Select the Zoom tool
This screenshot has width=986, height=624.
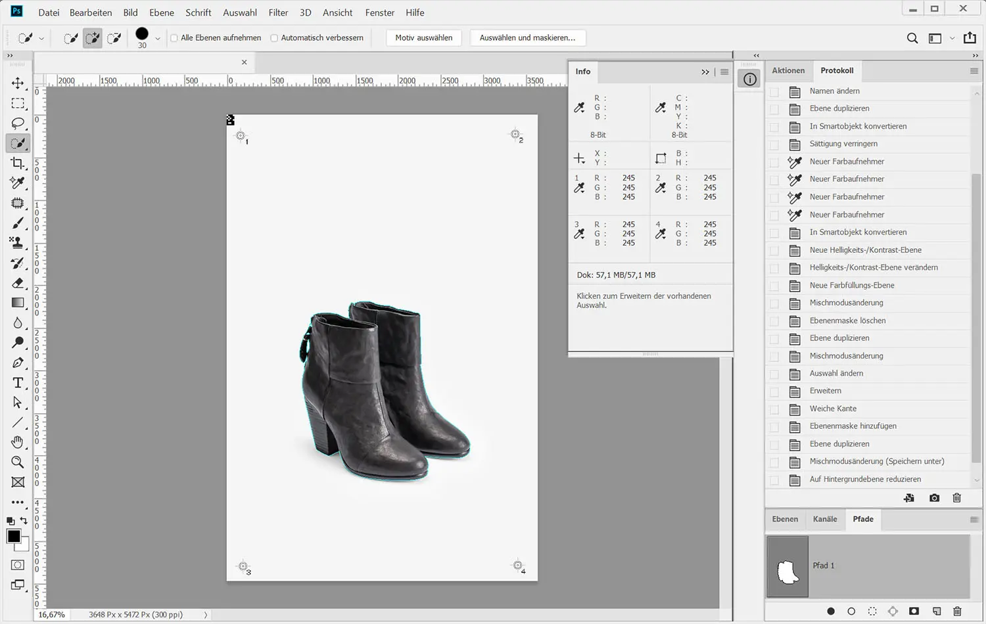pyautogui.click(x=18, y=462)
